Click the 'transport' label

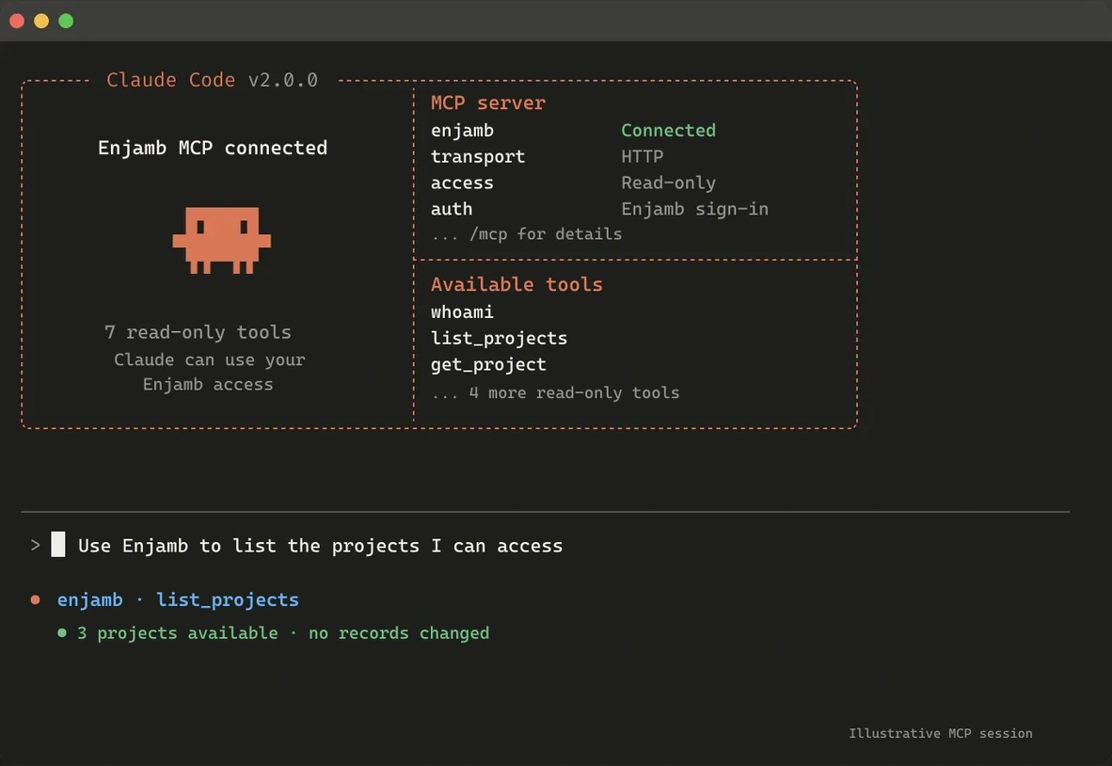[x=478, y=157]
